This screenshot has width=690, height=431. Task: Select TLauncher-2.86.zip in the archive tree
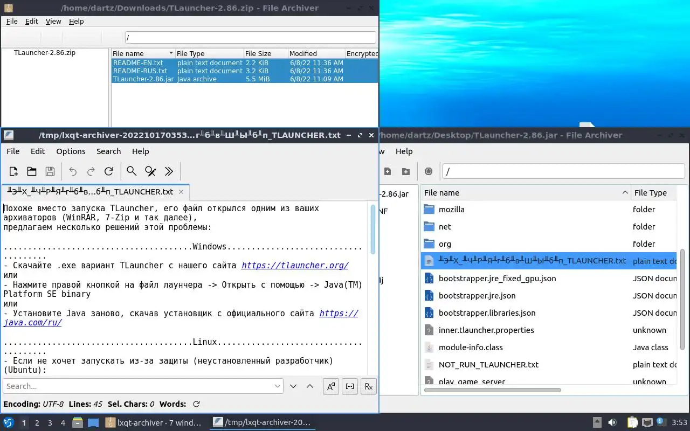point(45,53)
